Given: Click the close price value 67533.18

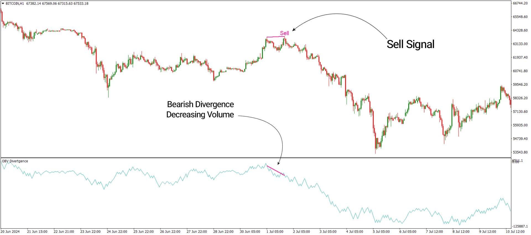Looking at the screenshot, I should pyautogui.click(x=81, y=4).
